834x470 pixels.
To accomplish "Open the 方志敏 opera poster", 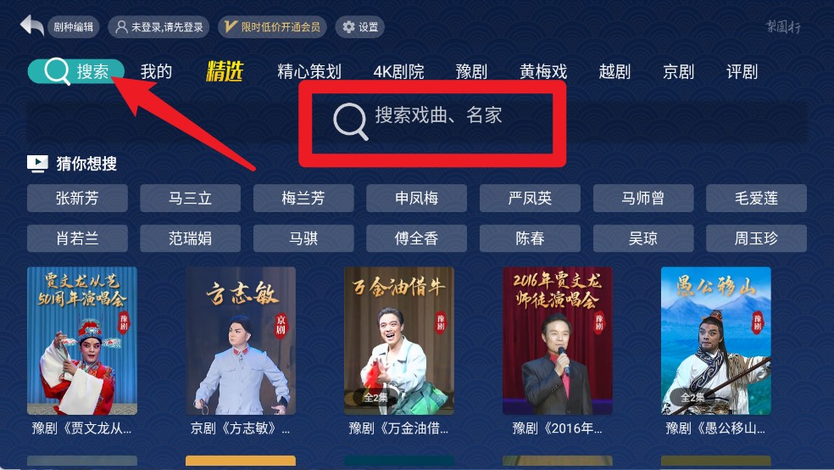I will click(241, 341).
